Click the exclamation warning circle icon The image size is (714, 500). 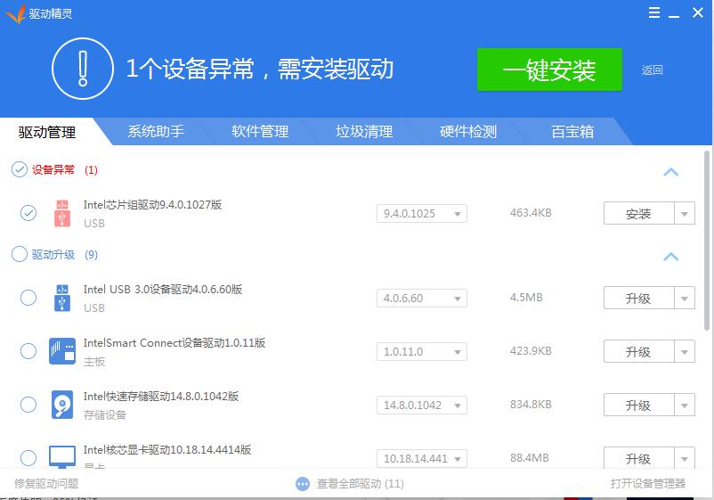[83, 69]
